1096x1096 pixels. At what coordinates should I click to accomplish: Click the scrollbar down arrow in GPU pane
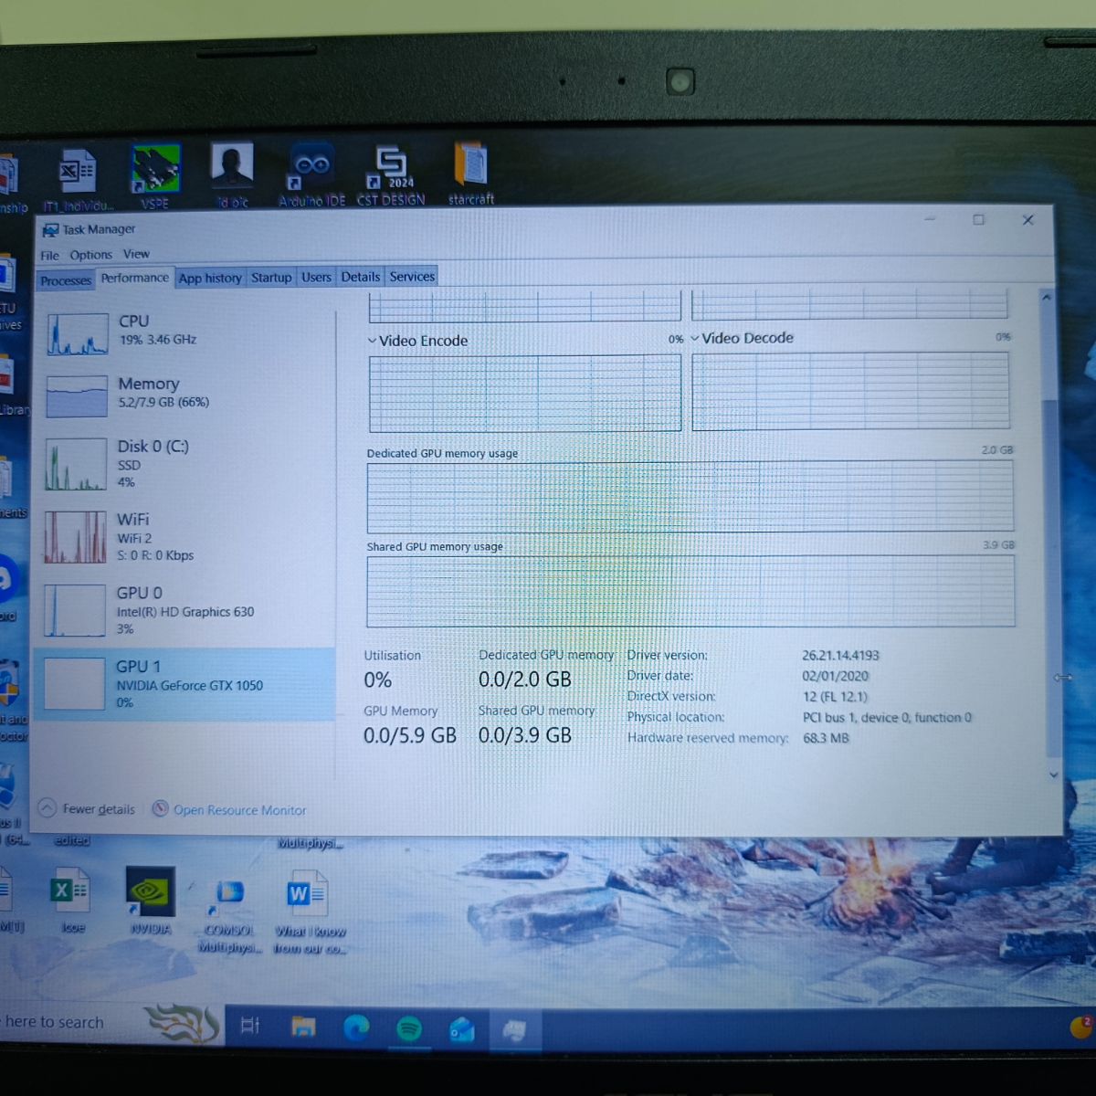(x=1053, y=775)
